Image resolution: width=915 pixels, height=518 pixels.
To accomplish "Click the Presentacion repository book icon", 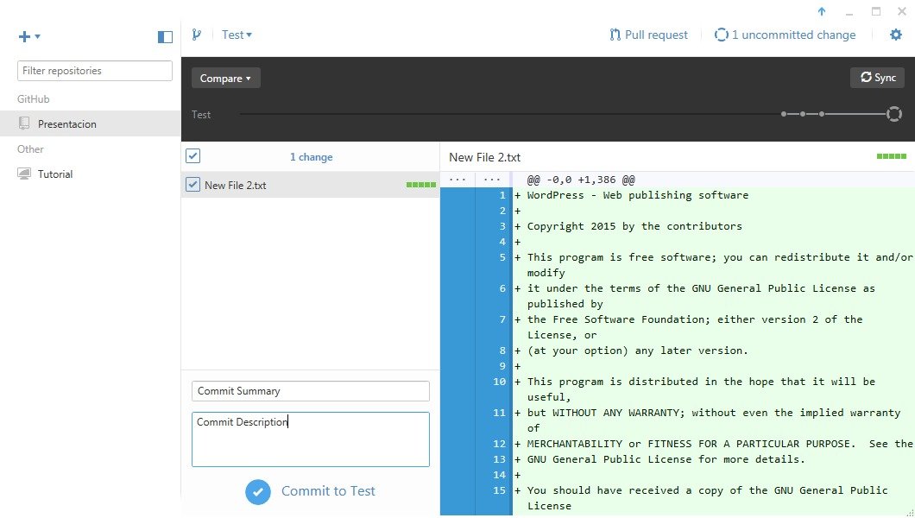I will [24, 123].
